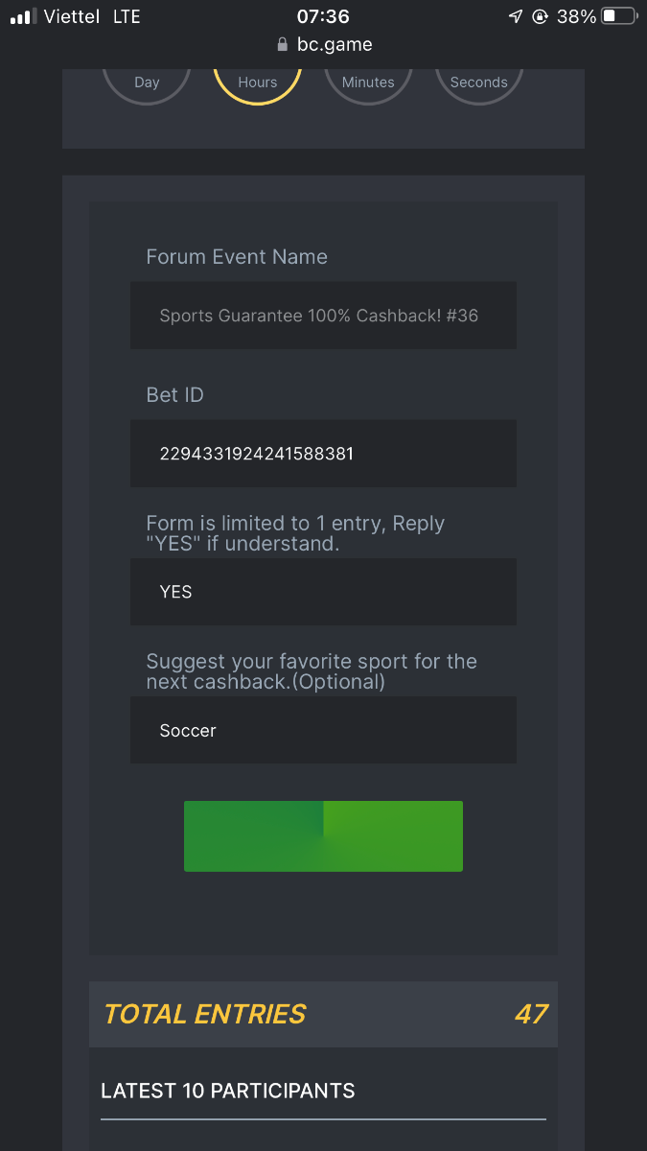
Task: Click the Bet ID input field
Action: pyautogui.click(x=323, y=454)
